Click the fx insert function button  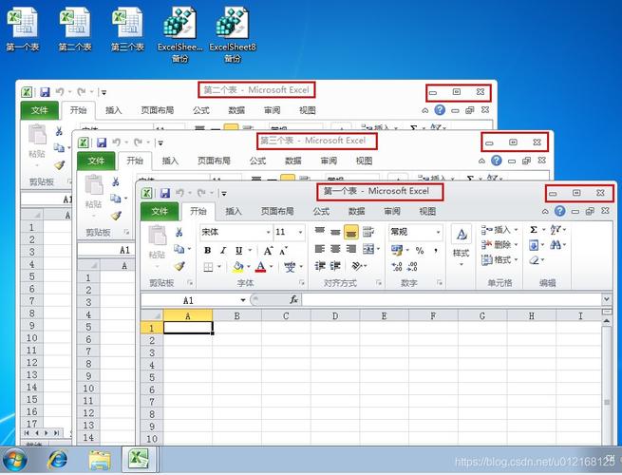[293, 299]
